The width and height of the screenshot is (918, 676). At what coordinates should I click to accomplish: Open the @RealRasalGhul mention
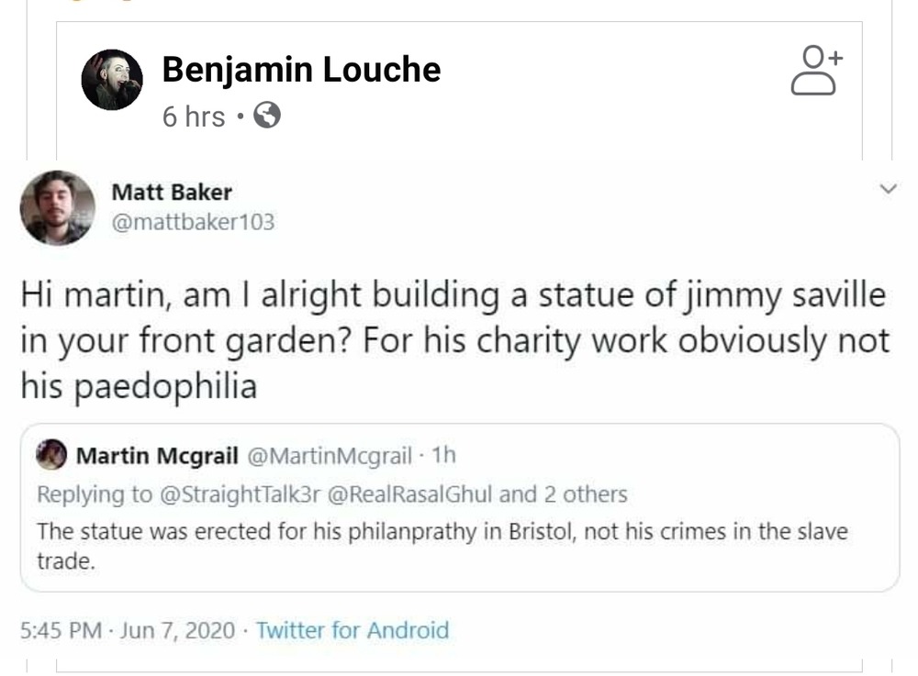click(x=410, y=494)
